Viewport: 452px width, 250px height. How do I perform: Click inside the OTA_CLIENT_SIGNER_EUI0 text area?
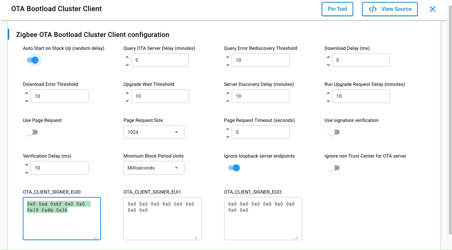[x=61, y=218]
